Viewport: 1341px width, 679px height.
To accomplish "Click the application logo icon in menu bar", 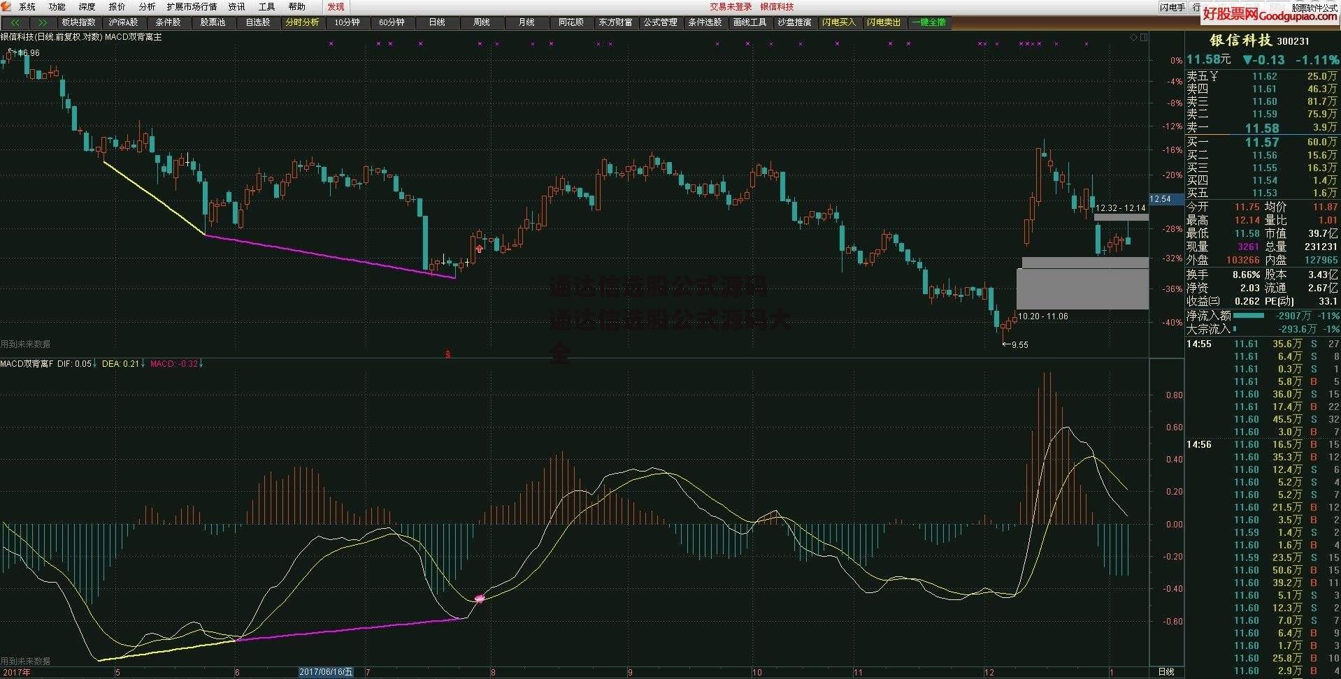I will click(7, 6).
